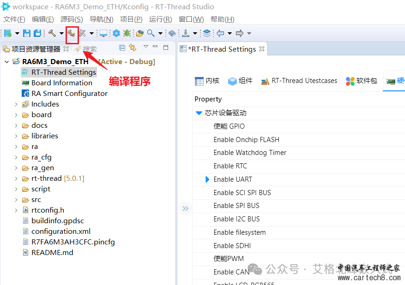Switch to the 内核 settings tab
The width and height of the screenshot is (405, 285).
(207, 81)
